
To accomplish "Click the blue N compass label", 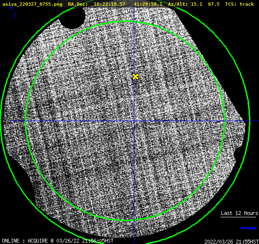I will pos(11,8).
